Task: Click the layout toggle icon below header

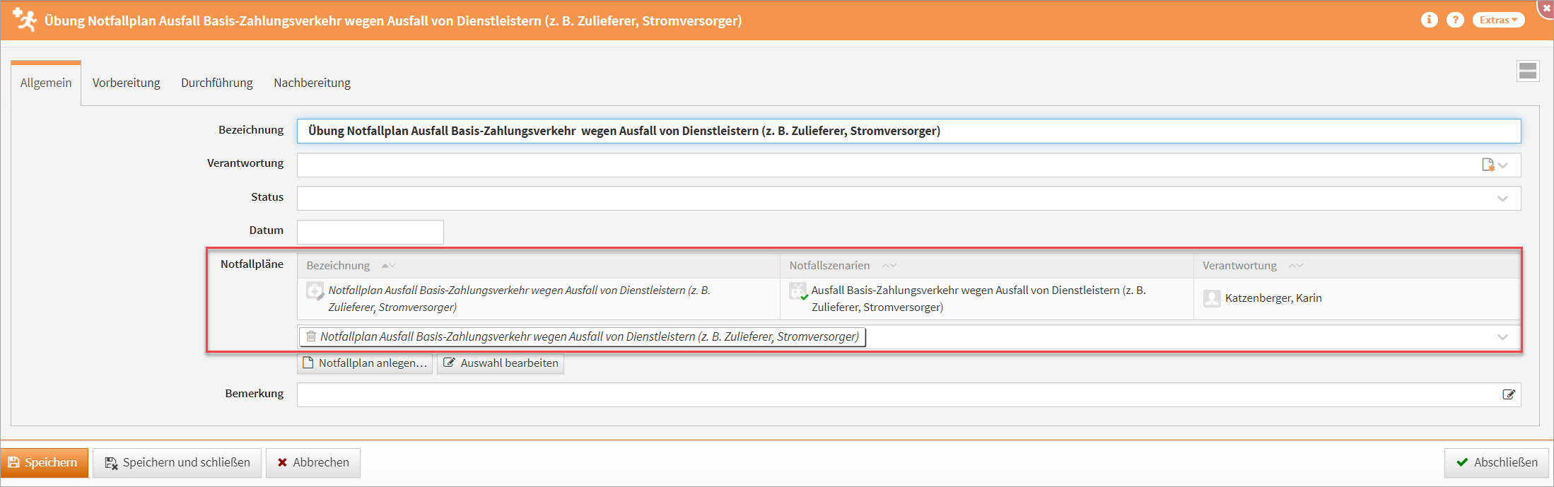Action: 1527,71
